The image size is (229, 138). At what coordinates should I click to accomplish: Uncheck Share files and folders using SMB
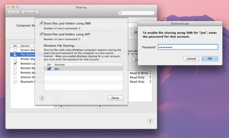click(x=41, y=23)
